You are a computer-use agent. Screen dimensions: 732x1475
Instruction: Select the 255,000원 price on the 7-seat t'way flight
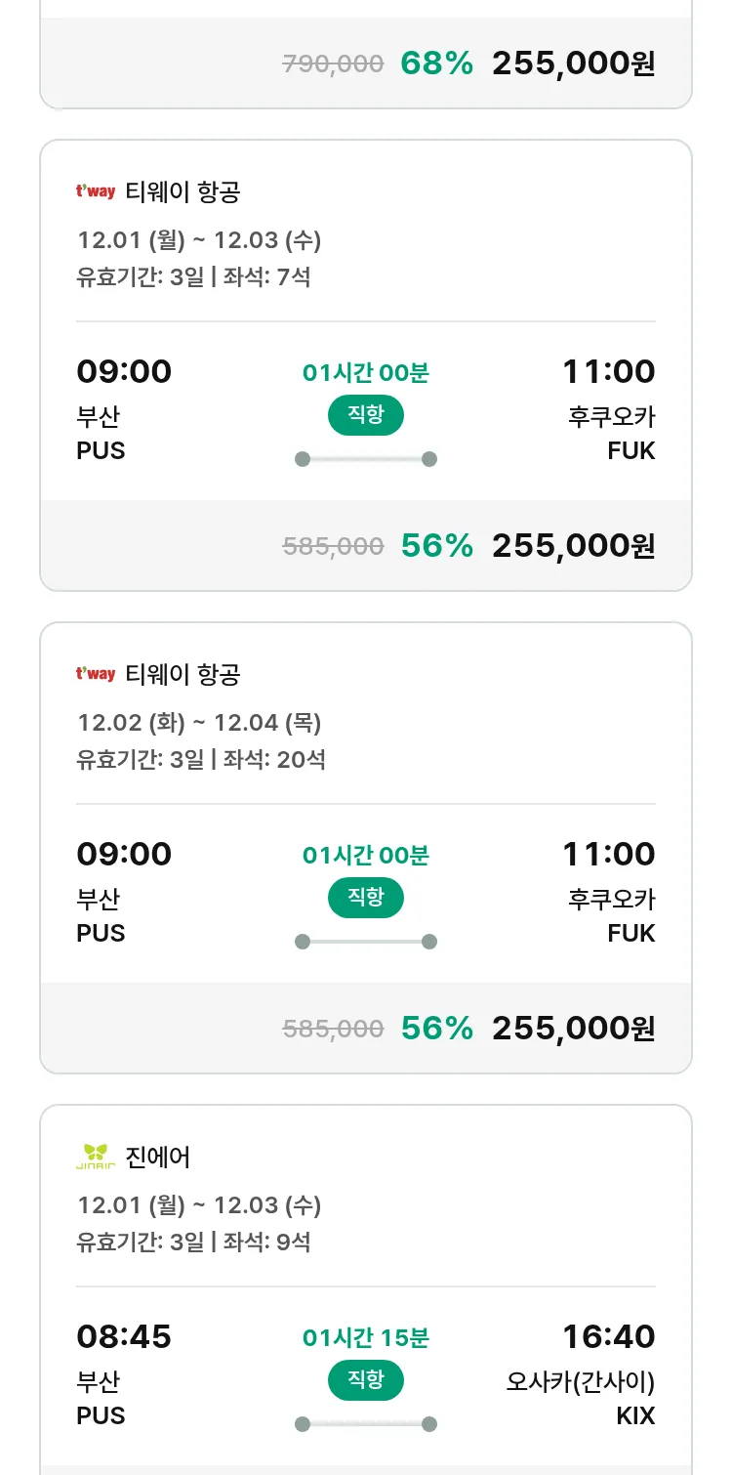[x=573, y=546]
